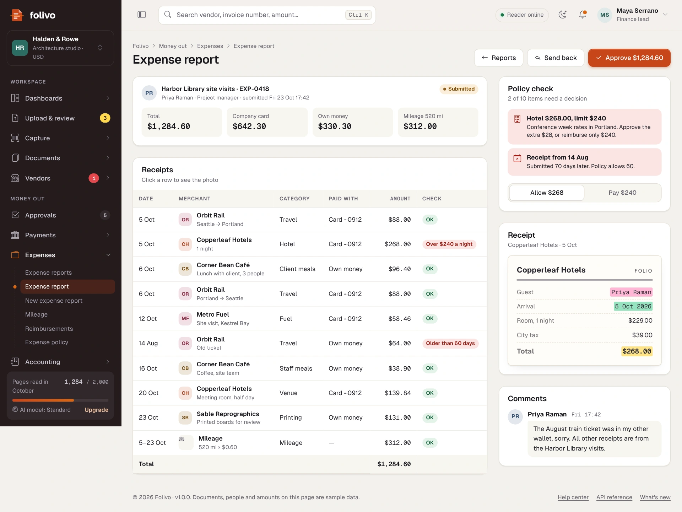Viewport: 682px width, 512px height.
Task: Click the Expenses folder icon
Action: pyautogui.click(x=15, y=255)
